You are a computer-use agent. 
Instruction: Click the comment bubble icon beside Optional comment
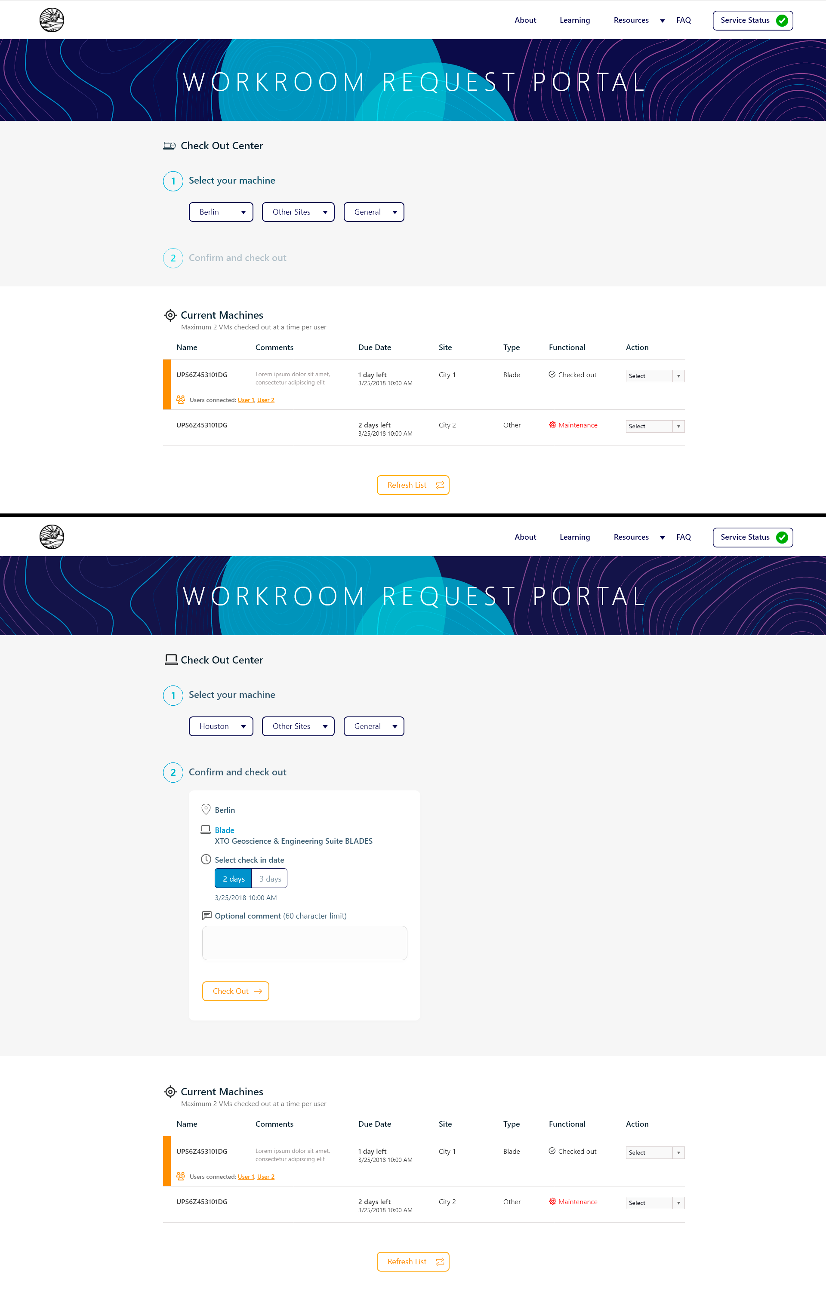click(x=207, y=915)
